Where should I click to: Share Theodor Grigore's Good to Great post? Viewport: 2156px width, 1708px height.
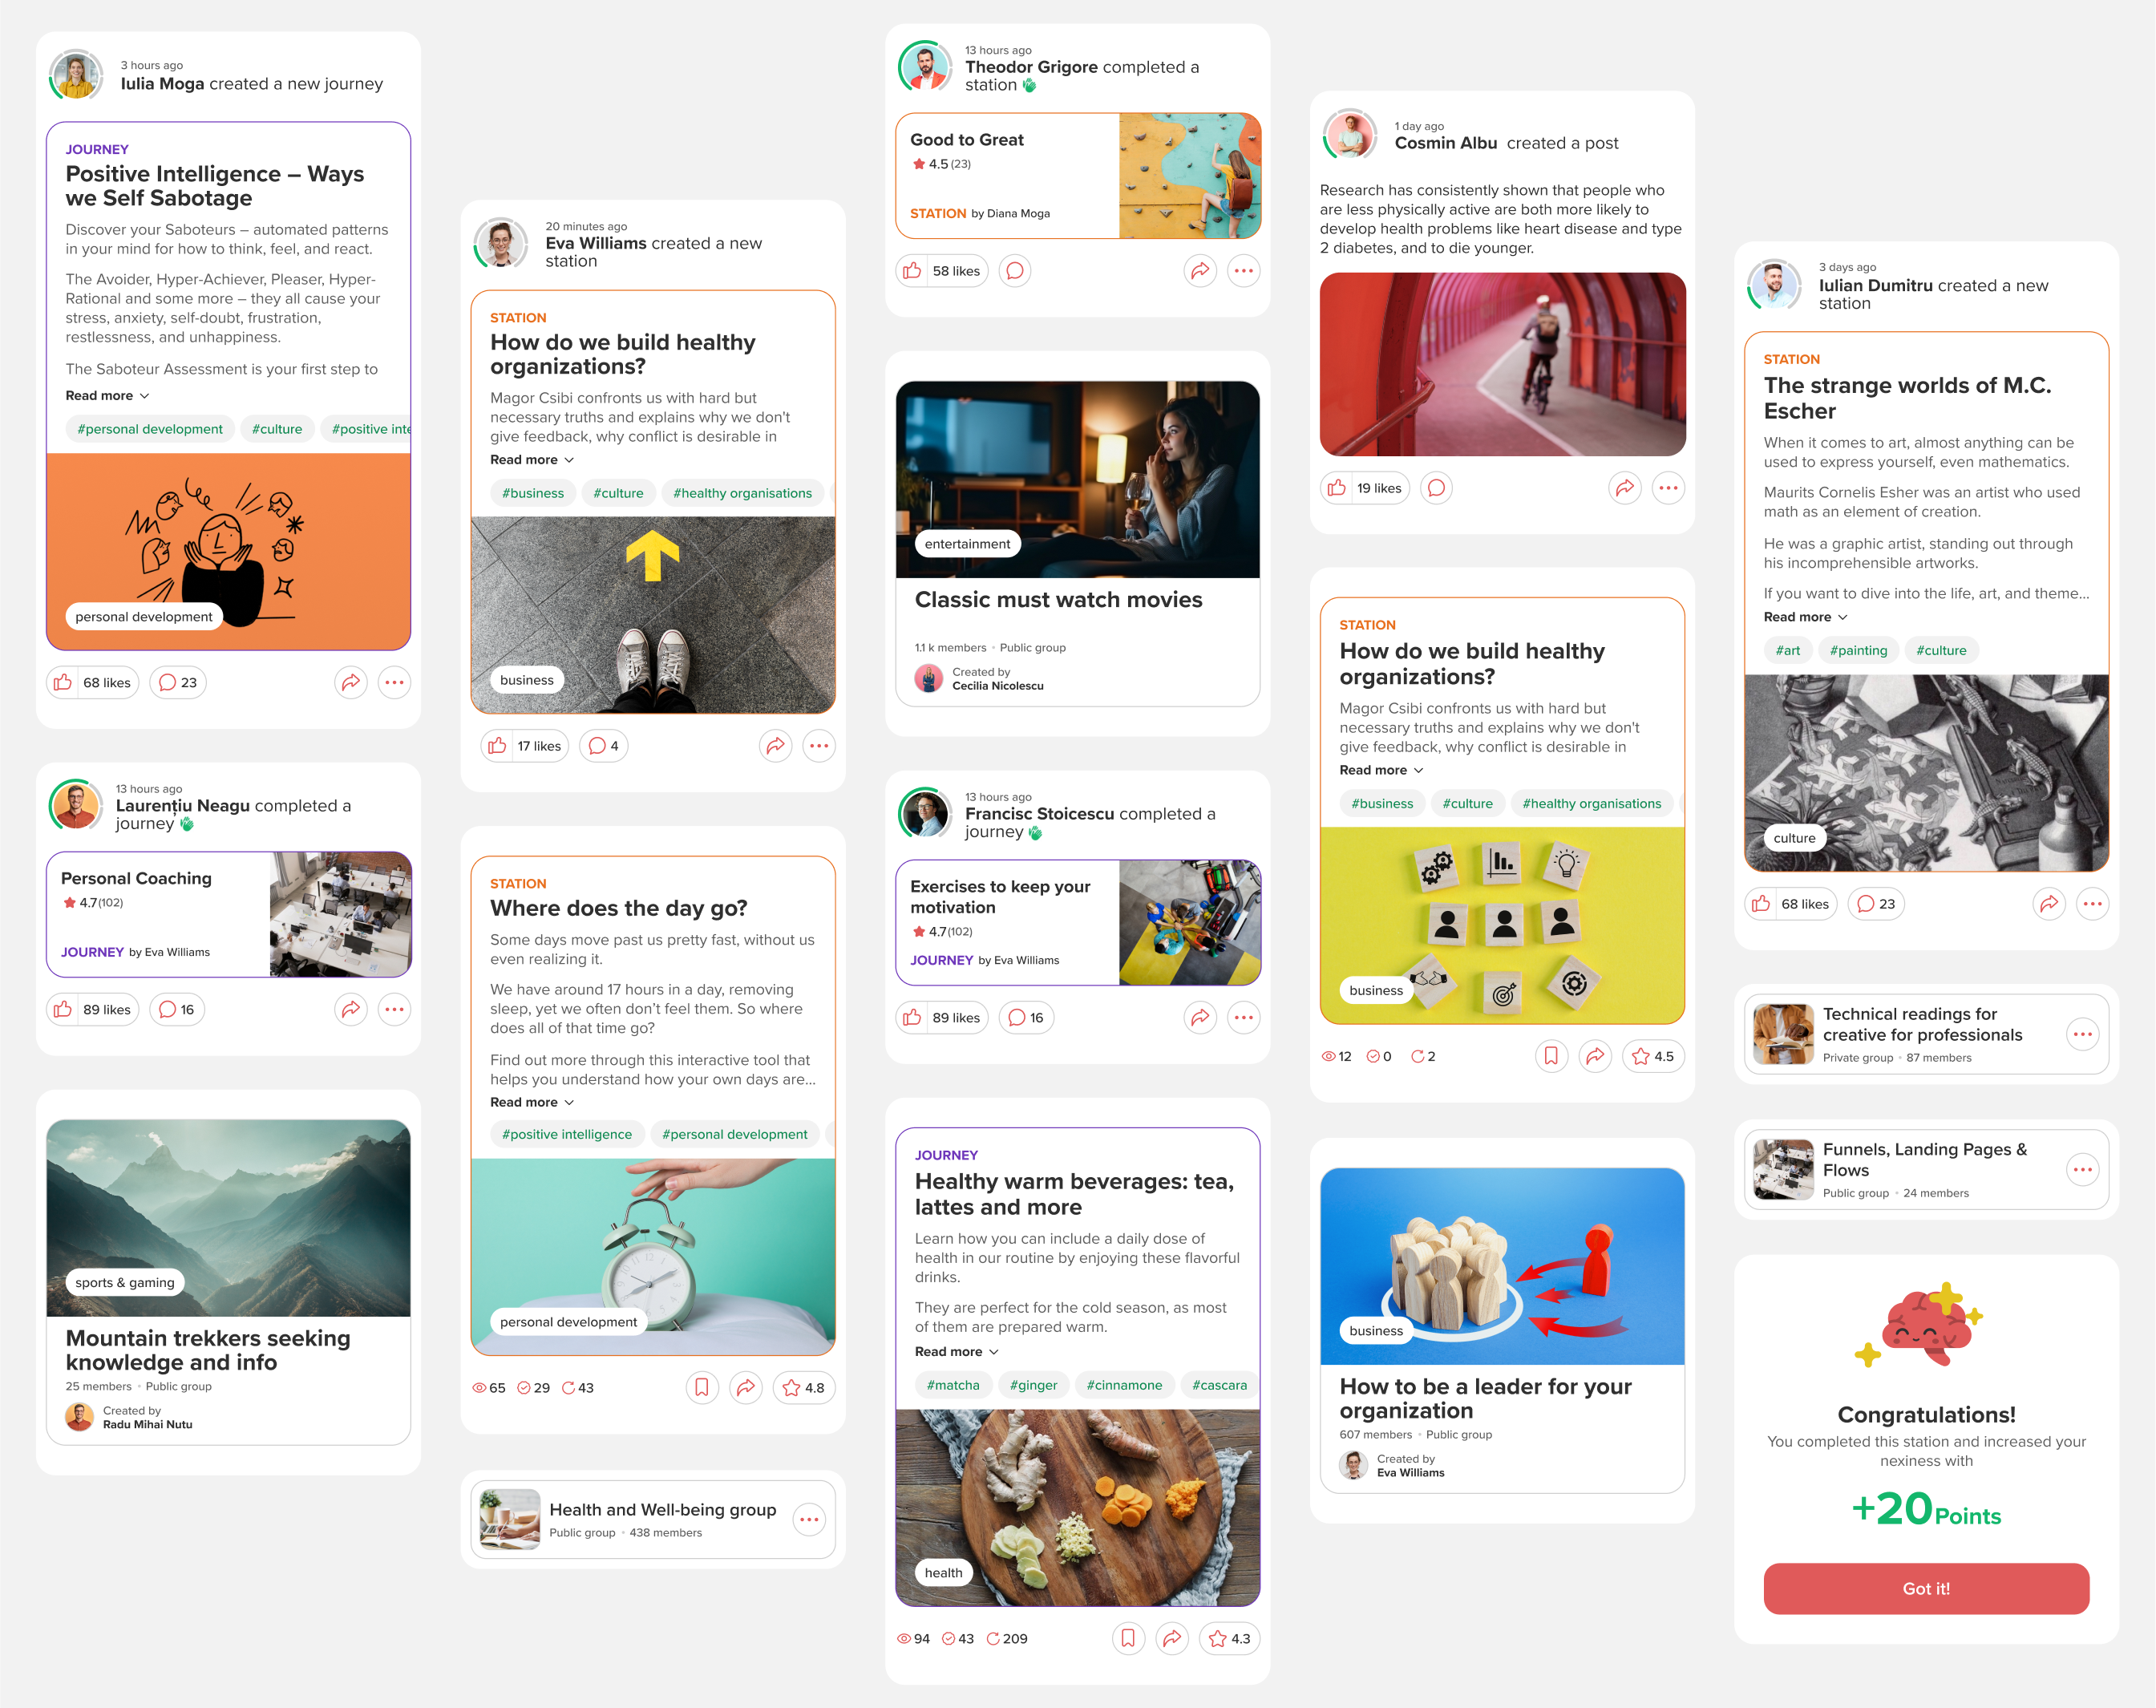pos(1200,271)
